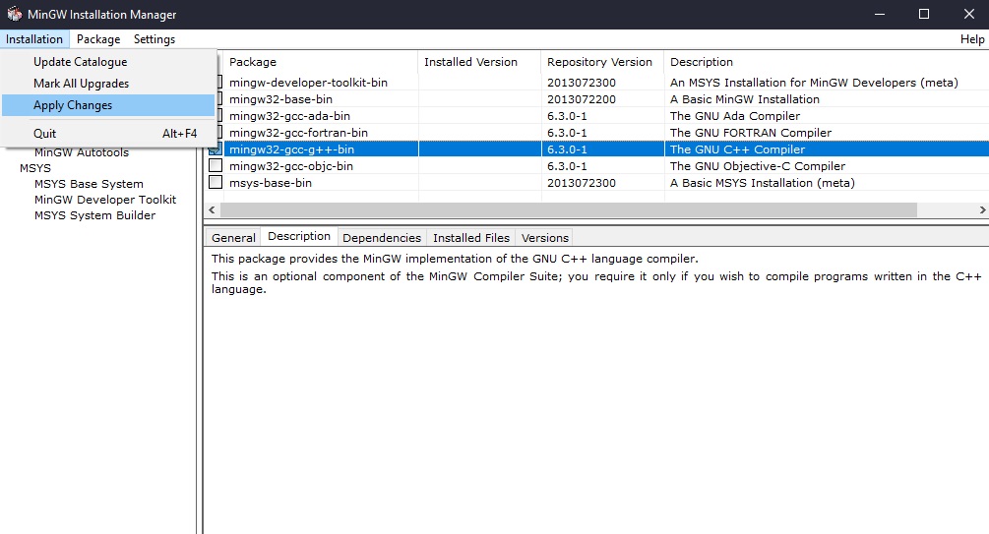Select Apply Changes in the menu
This screenshot has height=534, width=989.
[108, 105]
